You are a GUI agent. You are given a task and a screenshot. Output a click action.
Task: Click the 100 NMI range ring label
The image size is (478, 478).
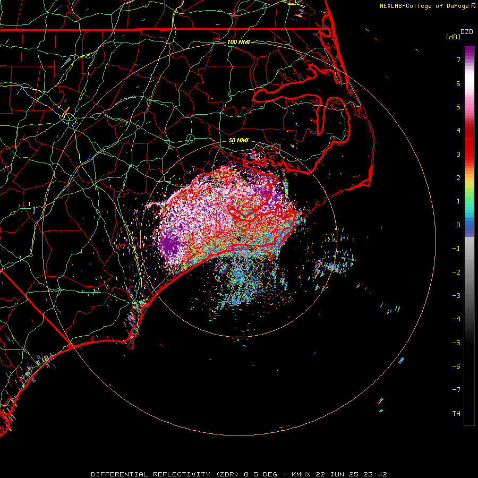pyautogui.click(x=238, y=42)
